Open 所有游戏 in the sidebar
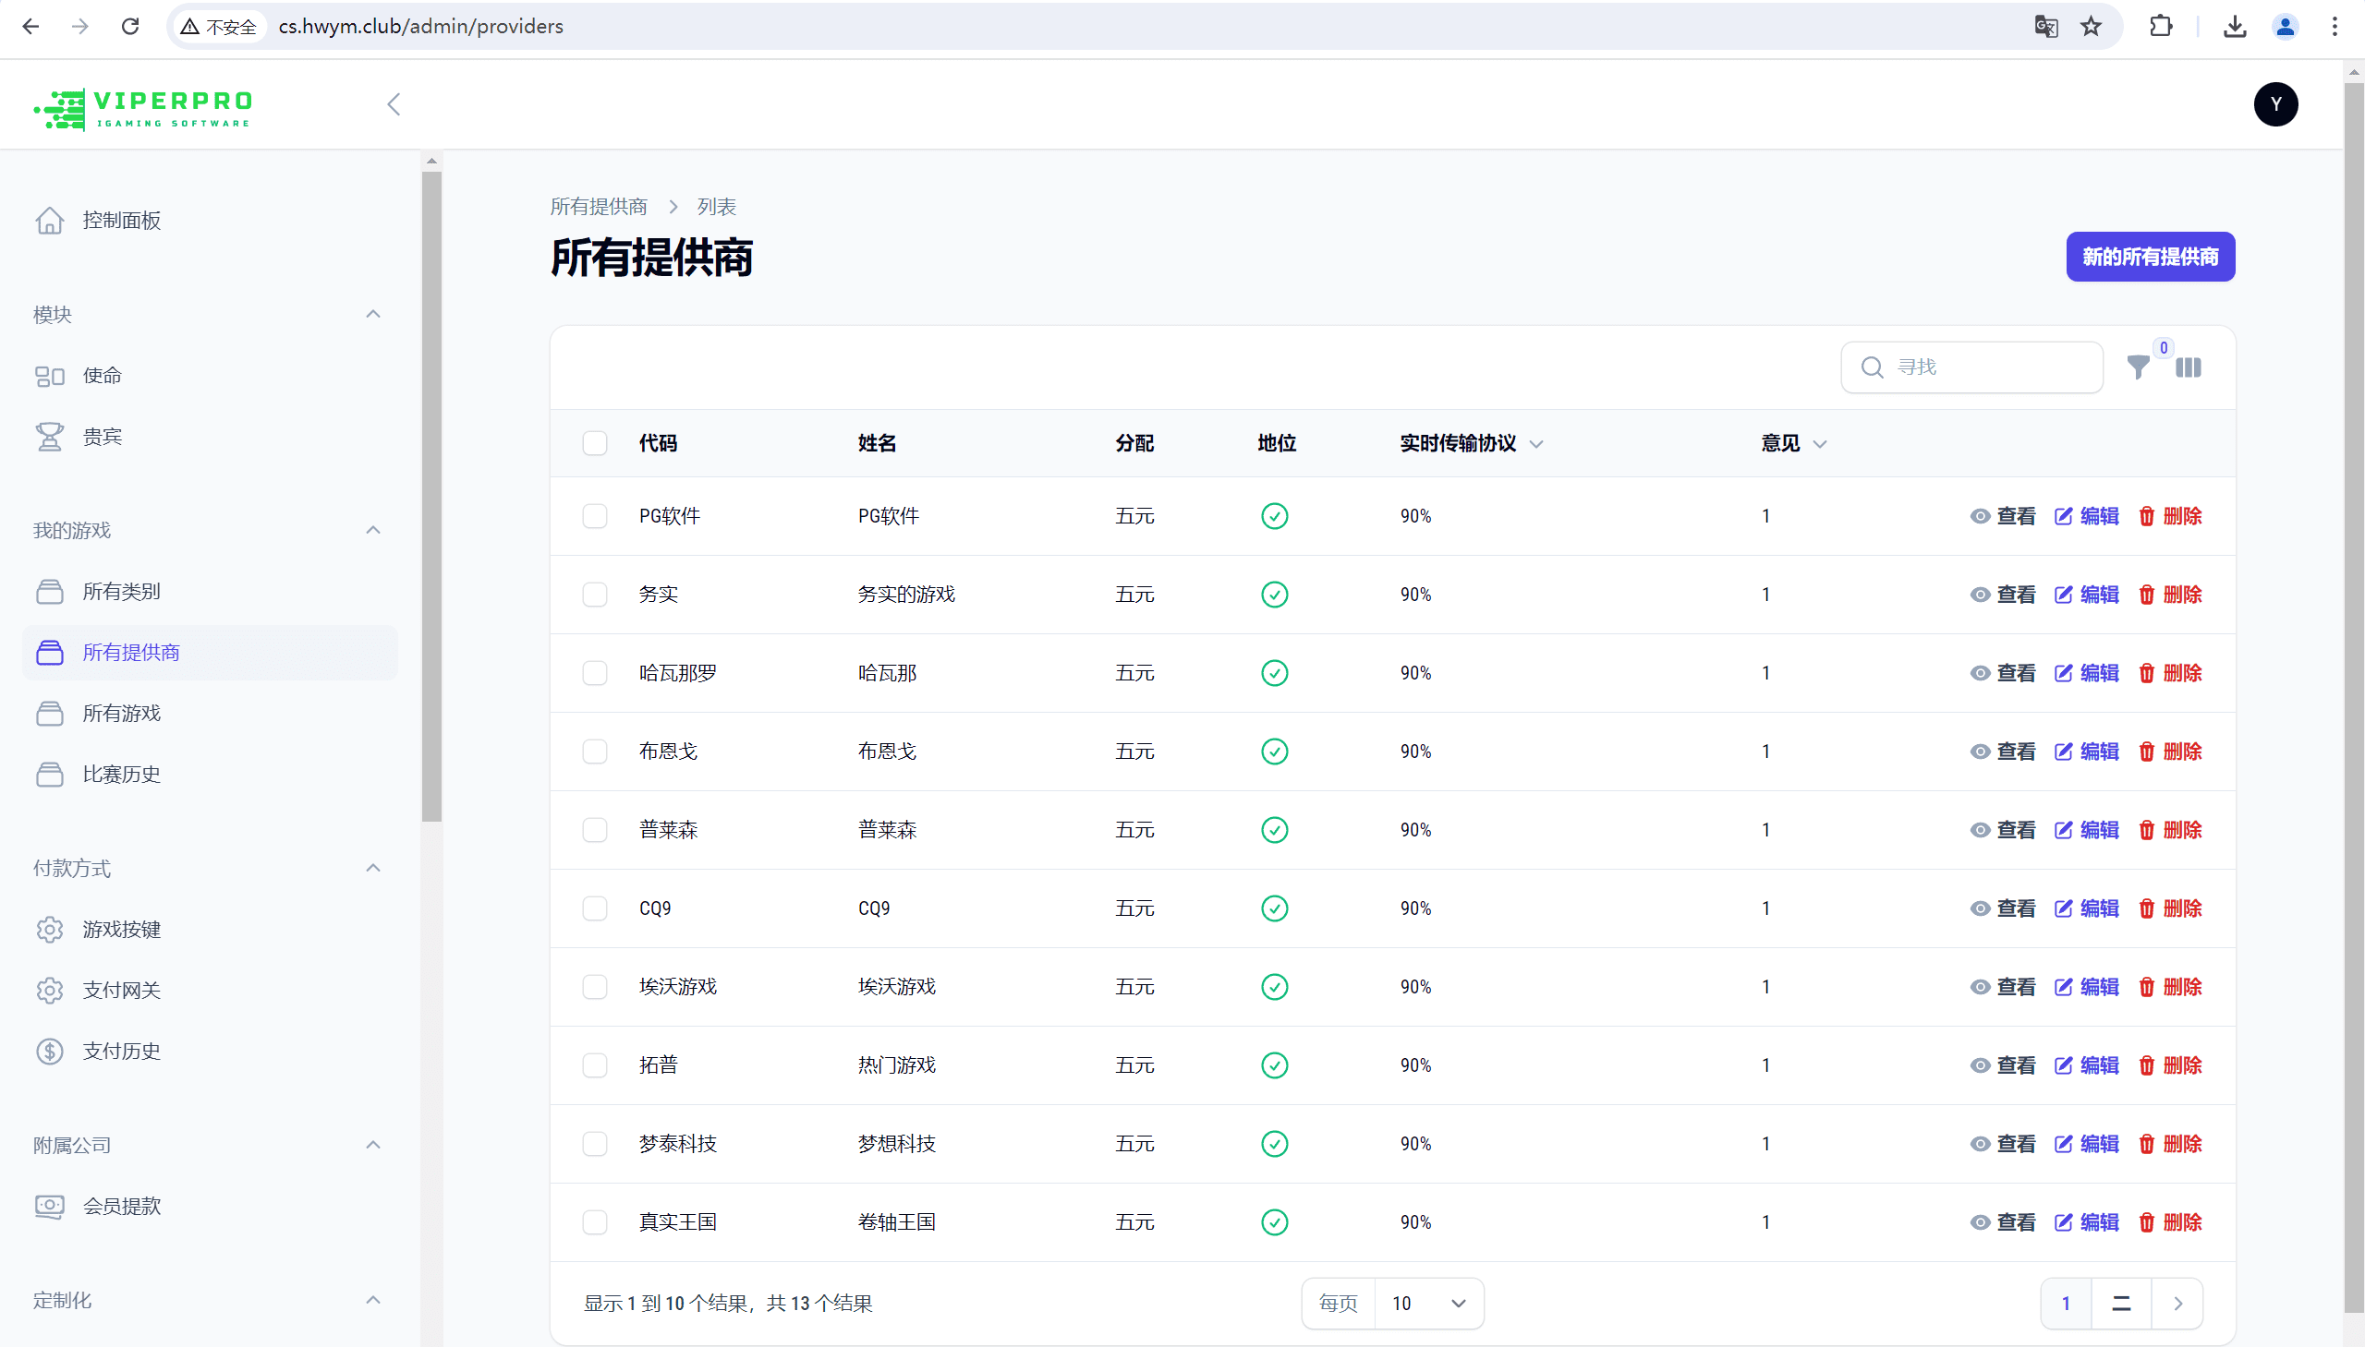This screenshot has width=2365, height=1347. [121, 714]
